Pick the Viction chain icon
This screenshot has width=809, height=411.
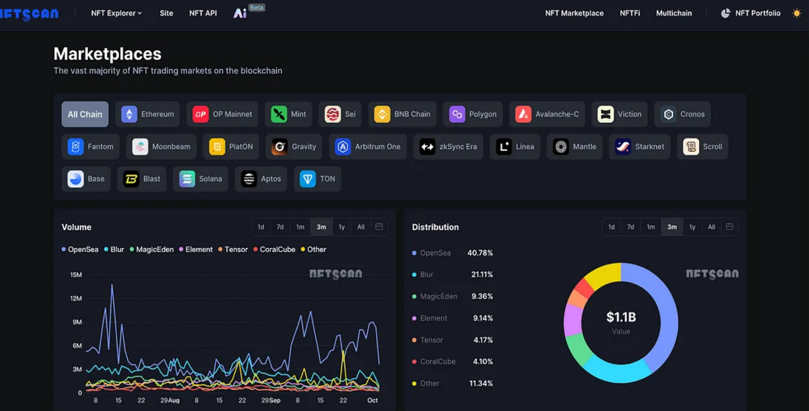tap(606, 114)
